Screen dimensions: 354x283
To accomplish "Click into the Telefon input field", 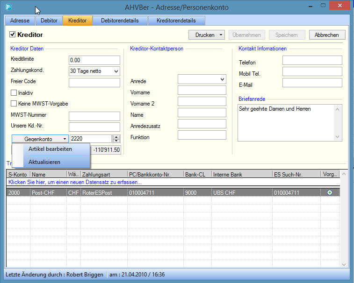I will 312,60.
